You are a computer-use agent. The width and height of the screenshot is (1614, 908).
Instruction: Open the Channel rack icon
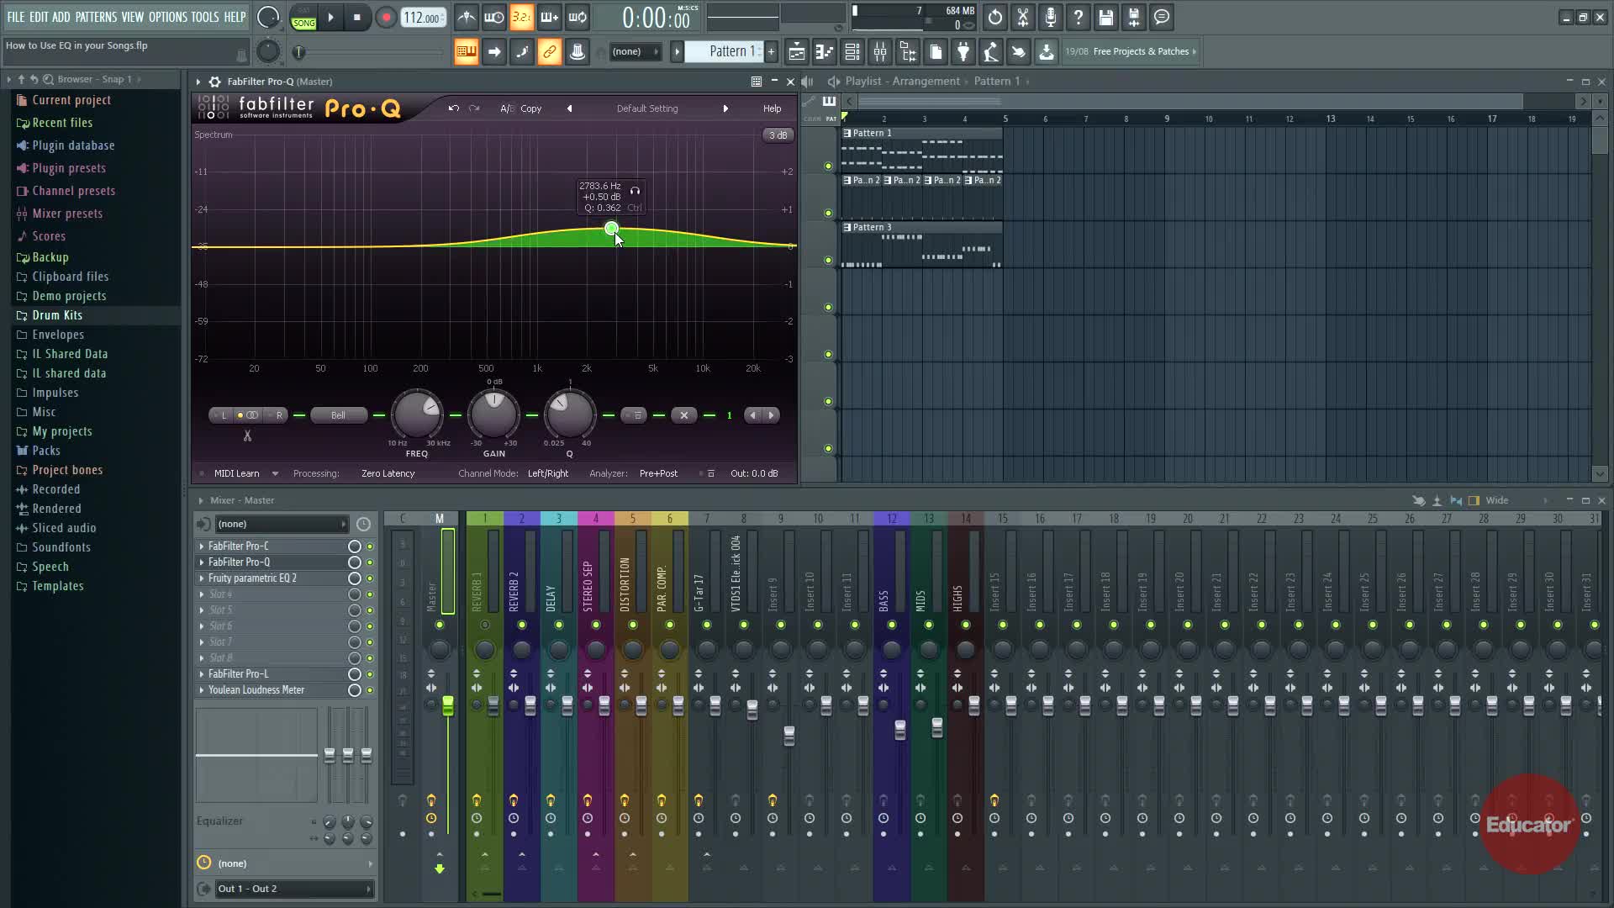pos(852,52)
